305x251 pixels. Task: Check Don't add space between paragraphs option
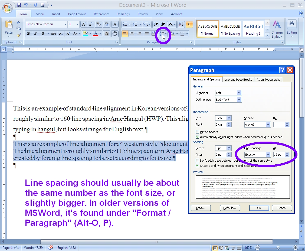197,160
